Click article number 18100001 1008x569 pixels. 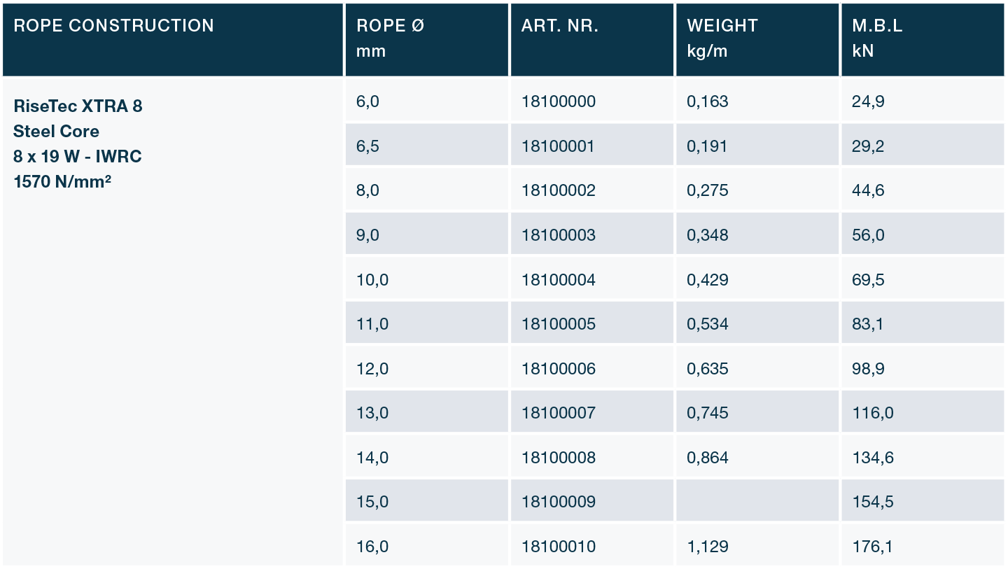point(558,146)
